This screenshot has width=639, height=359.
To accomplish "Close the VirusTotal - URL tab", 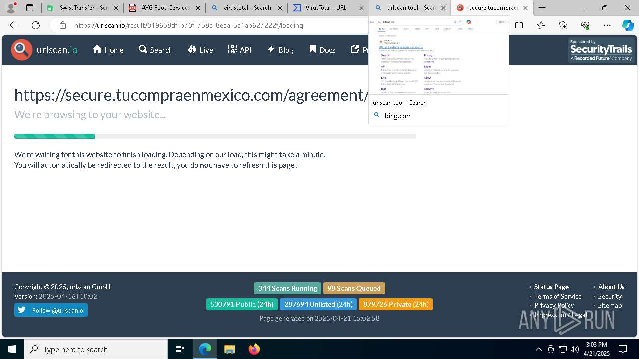I will [x=361, y=8].
